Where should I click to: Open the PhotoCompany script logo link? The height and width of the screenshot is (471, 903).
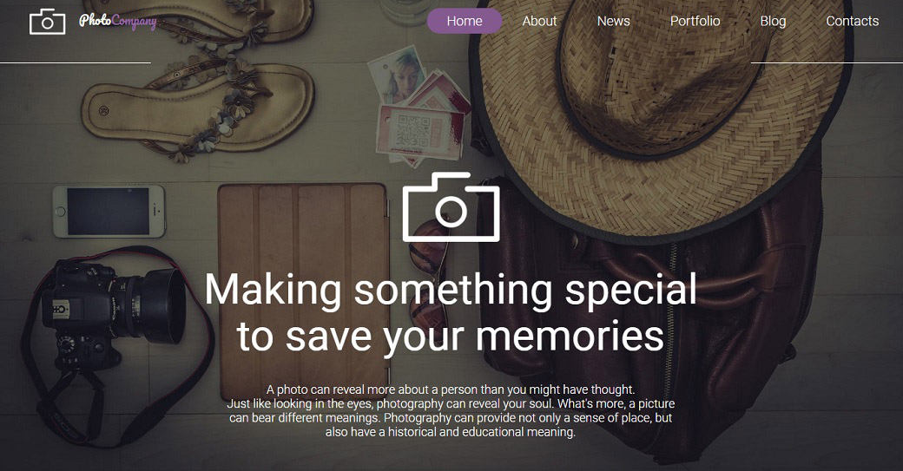pyautogui.click(x=118, y=22)
